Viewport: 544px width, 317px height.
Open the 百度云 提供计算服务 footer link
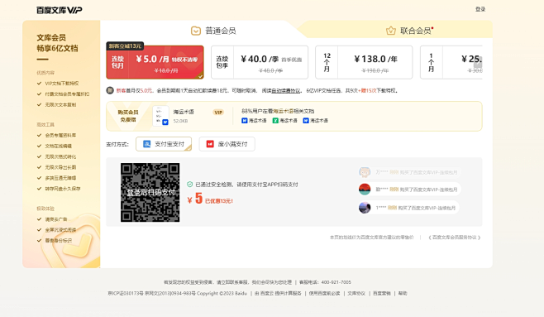(x=278, y=293)
